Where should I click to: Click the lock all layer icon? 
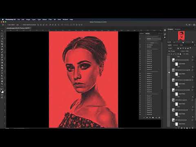click(x=180, y=54)
